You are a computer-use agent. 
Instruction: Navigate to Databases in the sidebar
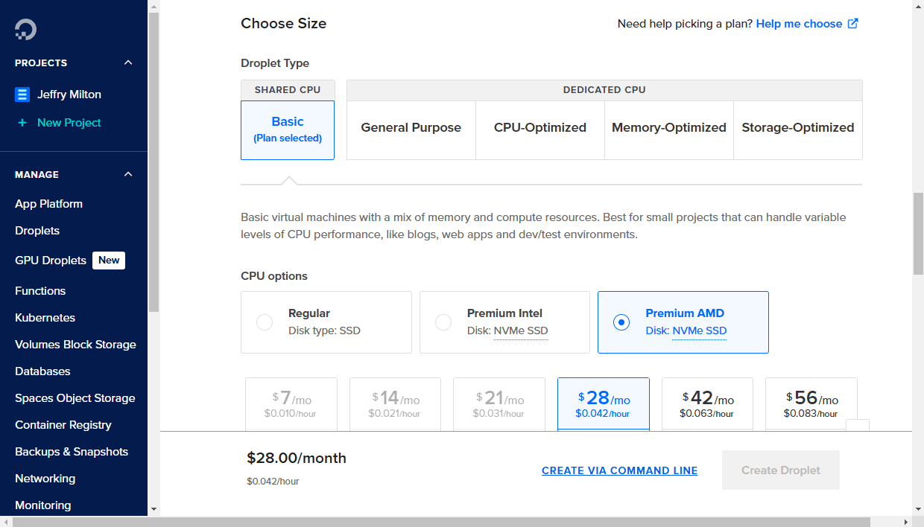(x=42, y=371)
